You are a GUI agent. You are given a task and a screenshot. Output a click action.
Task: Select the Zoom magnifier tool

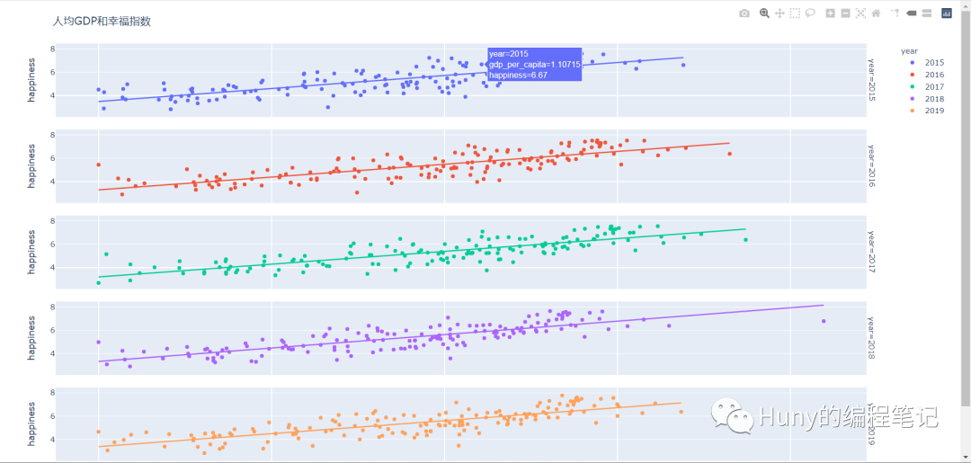click(765, 13)
